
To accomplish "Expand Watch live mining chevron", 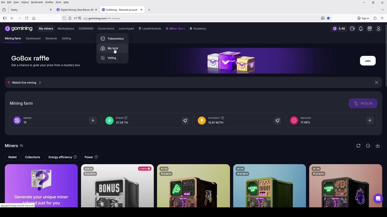I will 40,83.
